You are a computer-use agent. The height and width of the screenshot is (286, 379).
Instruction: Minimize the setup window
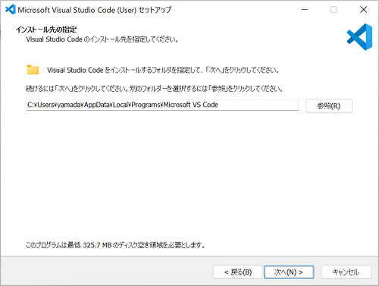(x=305, y=10)
